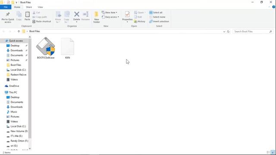Image resolution: width=276 pixels, height=155 pixels.
Task: Click the Paste clipboard icon
Action: (x=27, y=15)
